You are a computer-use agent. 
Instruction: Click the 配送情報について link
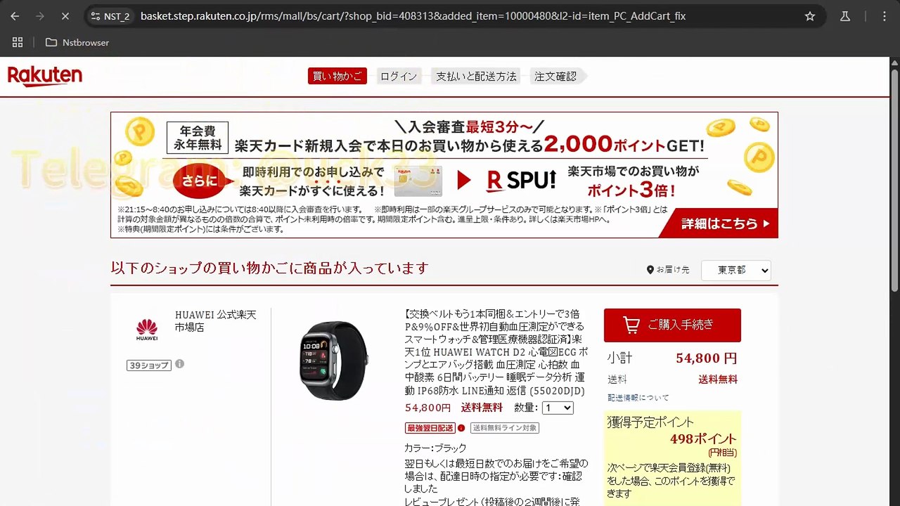pyautogui.click(x=638, y=398)
